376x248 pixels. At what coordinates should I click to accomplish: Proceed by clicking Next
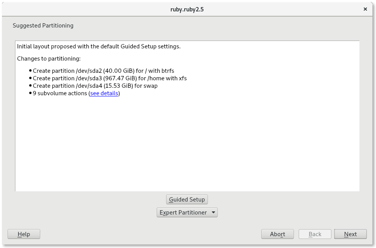(350, 234)
